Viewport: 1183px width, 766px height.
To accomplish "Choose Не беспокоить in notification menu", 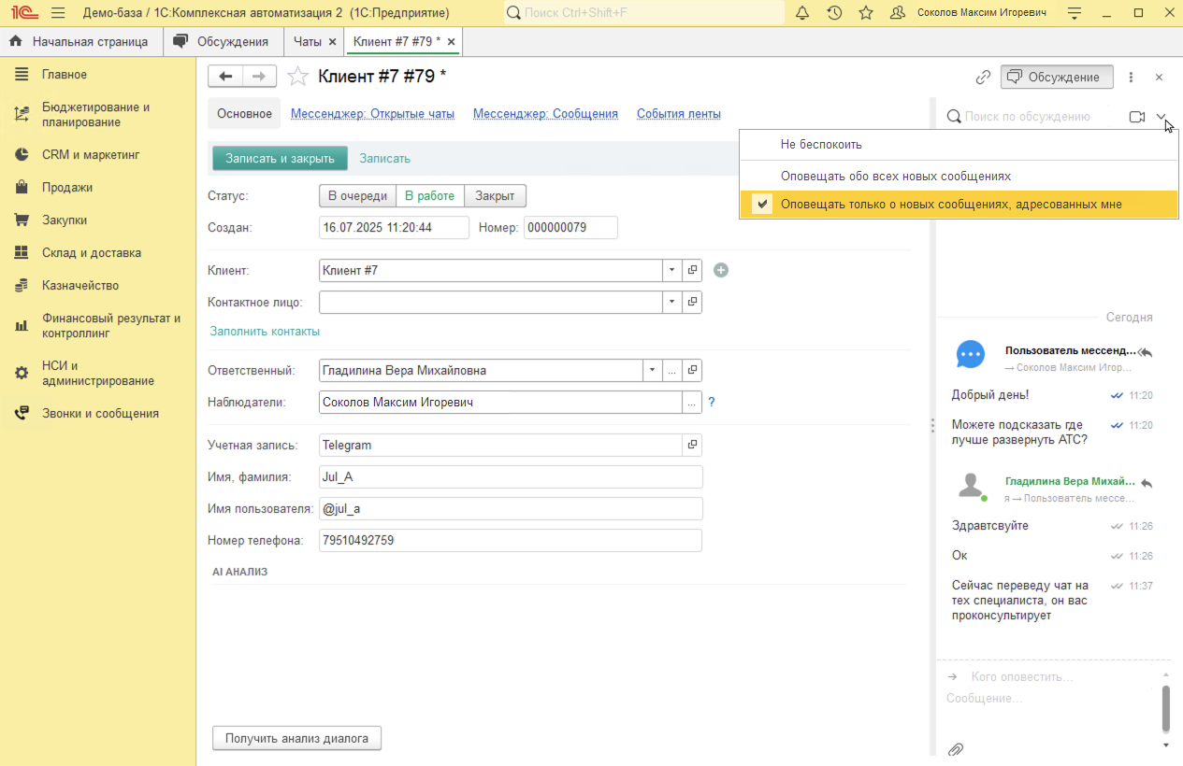I will tap(958, 145).
